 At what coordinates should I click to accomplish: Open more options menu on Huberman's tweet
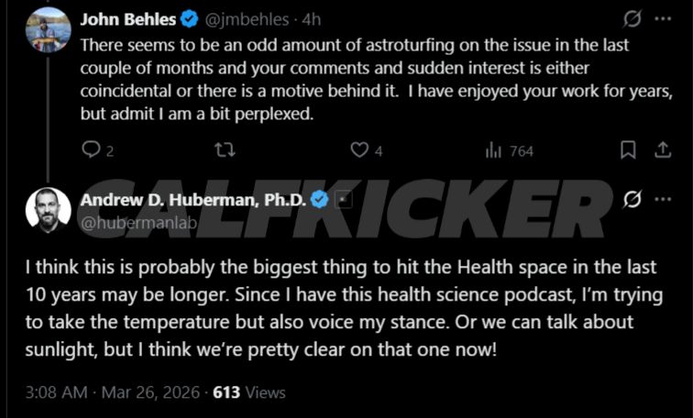(663, 200)
